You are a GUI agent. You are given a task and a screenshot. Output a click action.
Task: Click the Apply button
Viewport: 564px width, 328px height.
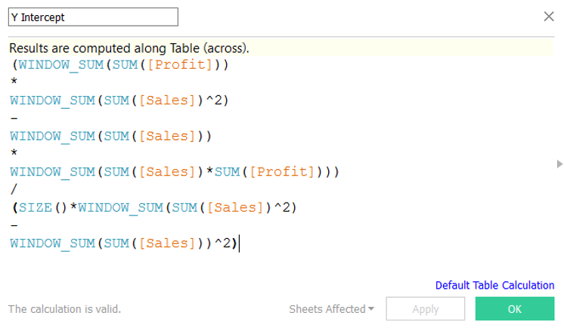pyautogui.click(x=426, y=309)
